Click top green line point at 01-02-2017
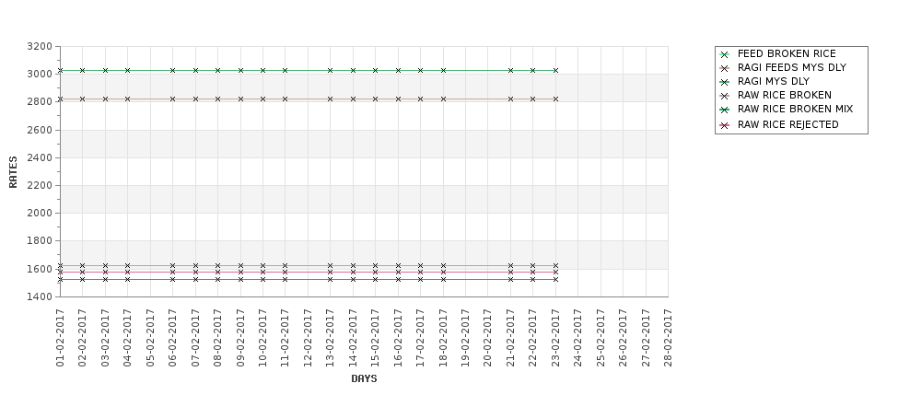The height and width of the screenshot is (395, 898). pyautogui.click(x=60, y=70)
